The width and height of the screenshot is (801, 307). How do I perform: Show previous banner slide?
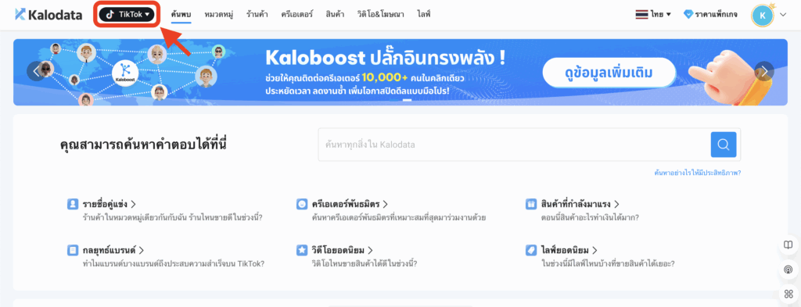tap(36, 71)
